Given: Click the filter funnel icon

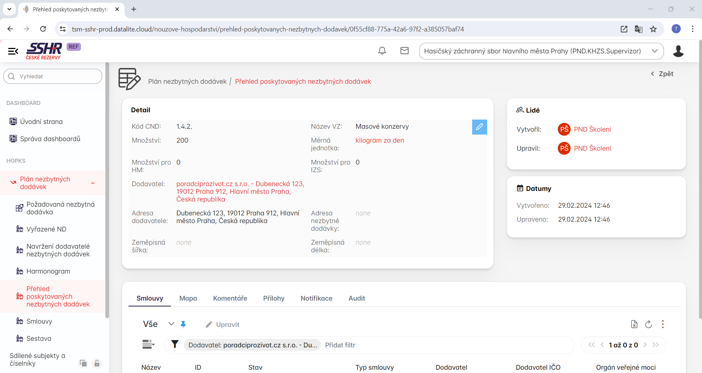Looking at the screenshot, I should pos(175,344).
